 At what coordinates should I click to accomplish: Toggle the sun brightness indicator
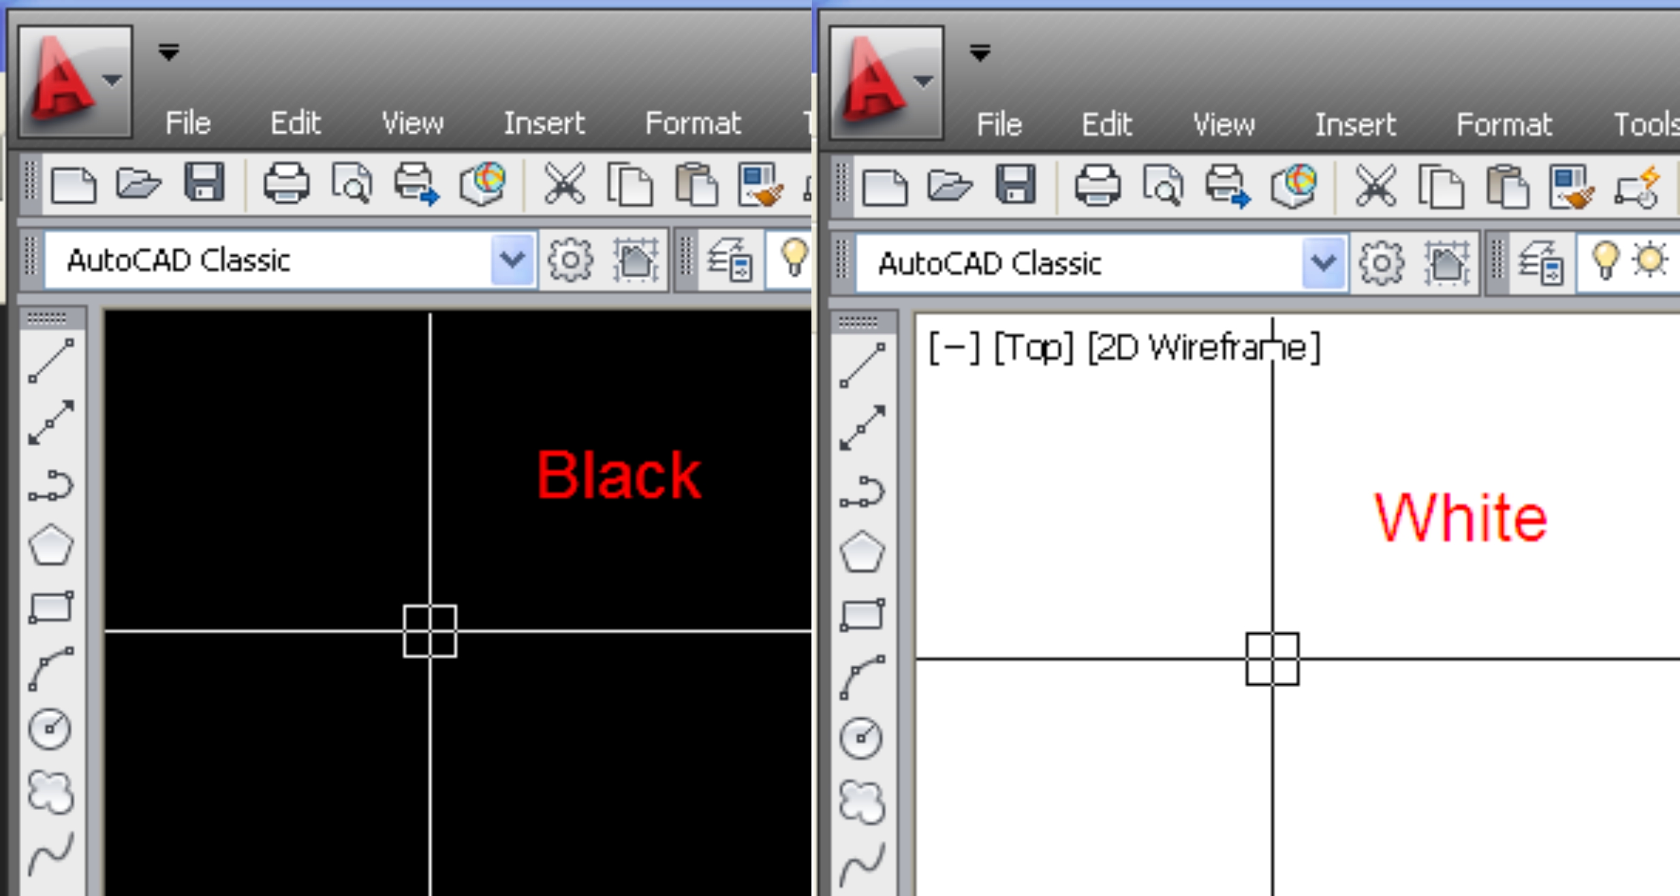pos(1649,259)
